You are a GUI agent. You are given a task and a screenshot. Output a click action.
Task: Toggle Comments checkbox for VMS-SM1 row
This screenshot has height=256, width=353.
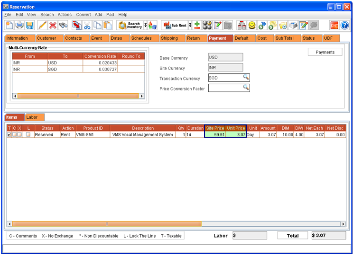point(14,135)
